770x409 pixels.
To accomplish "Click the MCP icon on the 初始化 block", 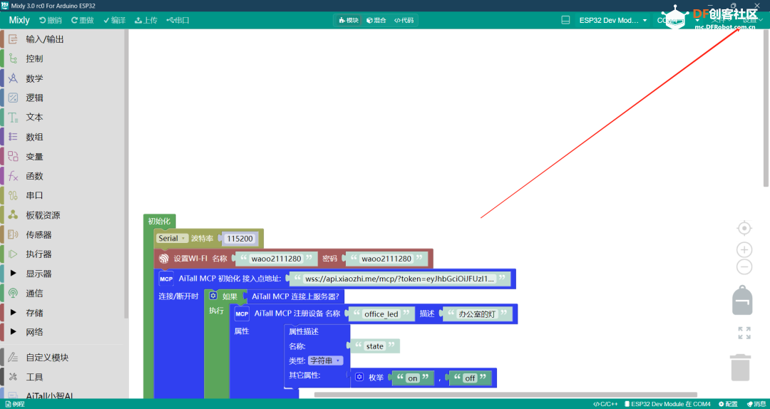I will (x=166, y=279).
